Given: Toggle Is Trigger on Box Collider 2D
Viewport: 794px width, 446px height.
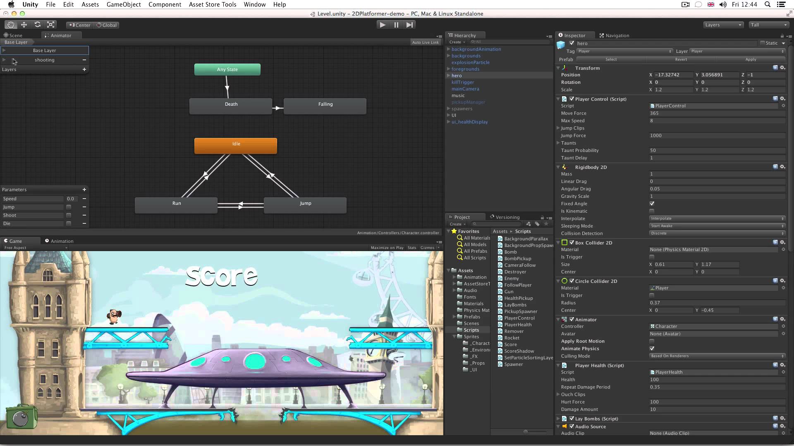Looking at the screenshot, I should click(652, 256).
